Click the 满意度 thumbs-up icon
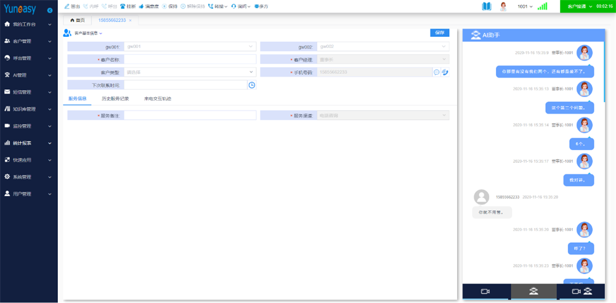This screenshot has width=616, height=303. 141,6
